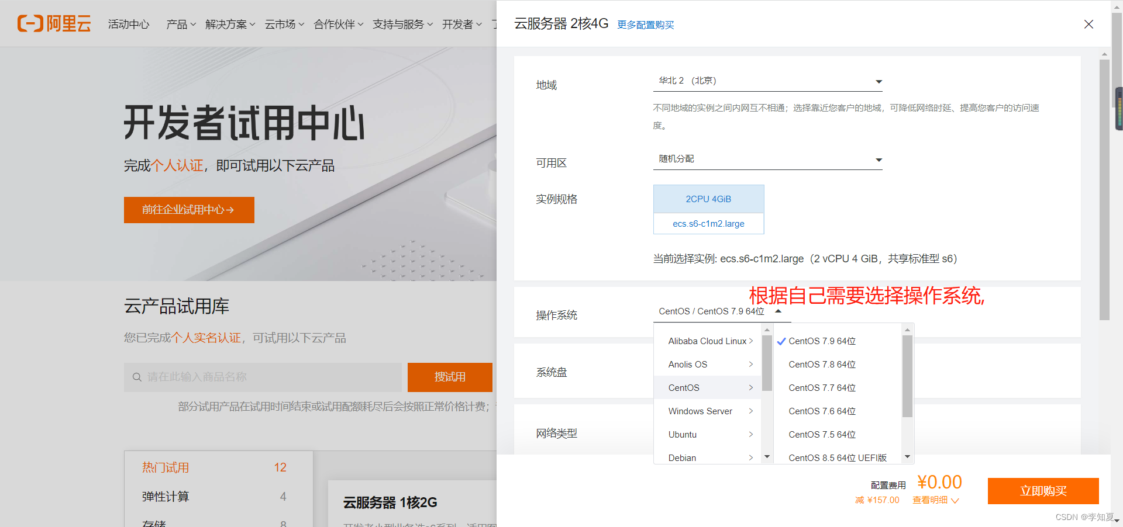Click 个人实名认证 link
This screenshot has height=527, width=1123.
[205, 338]
